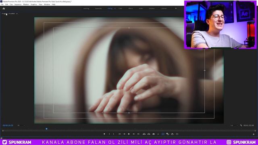Image resolution: width=258 pixels, height=145 pixels.
Task: Click right handle of zoom scroll bar
Action: [255, 131]
